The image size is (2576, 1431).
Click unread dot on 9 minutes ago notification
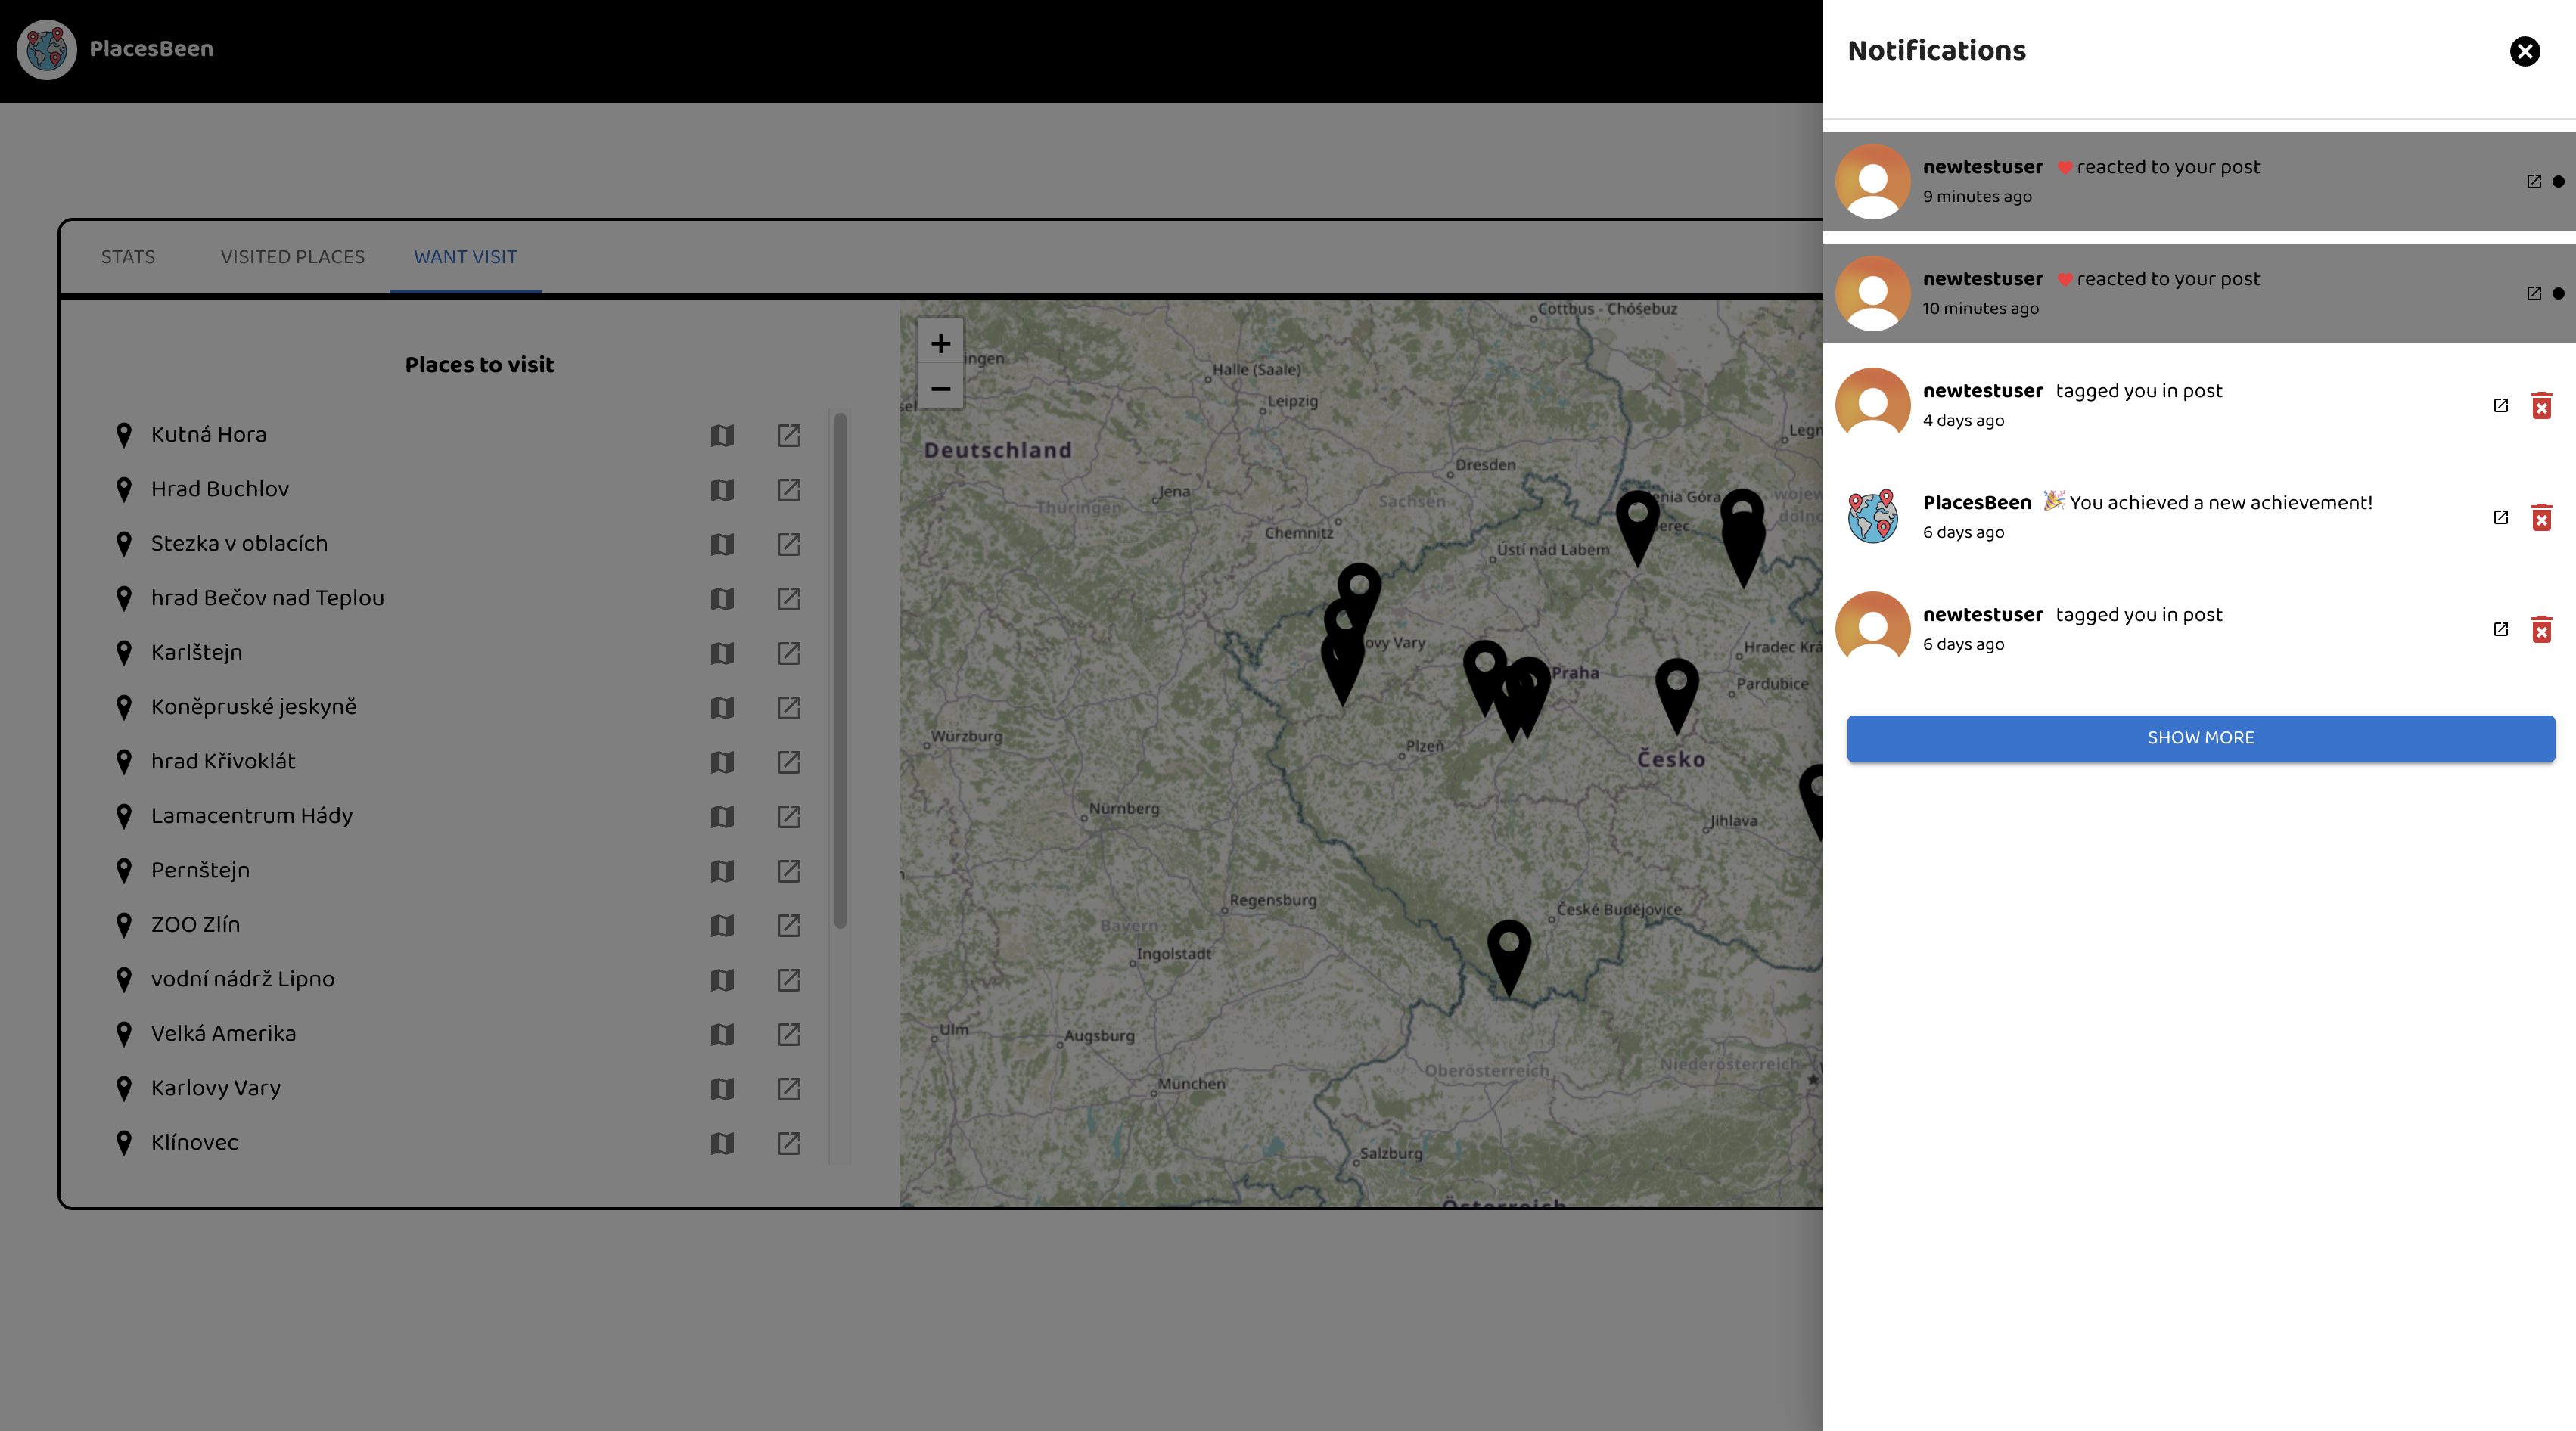coord(2558,181)
